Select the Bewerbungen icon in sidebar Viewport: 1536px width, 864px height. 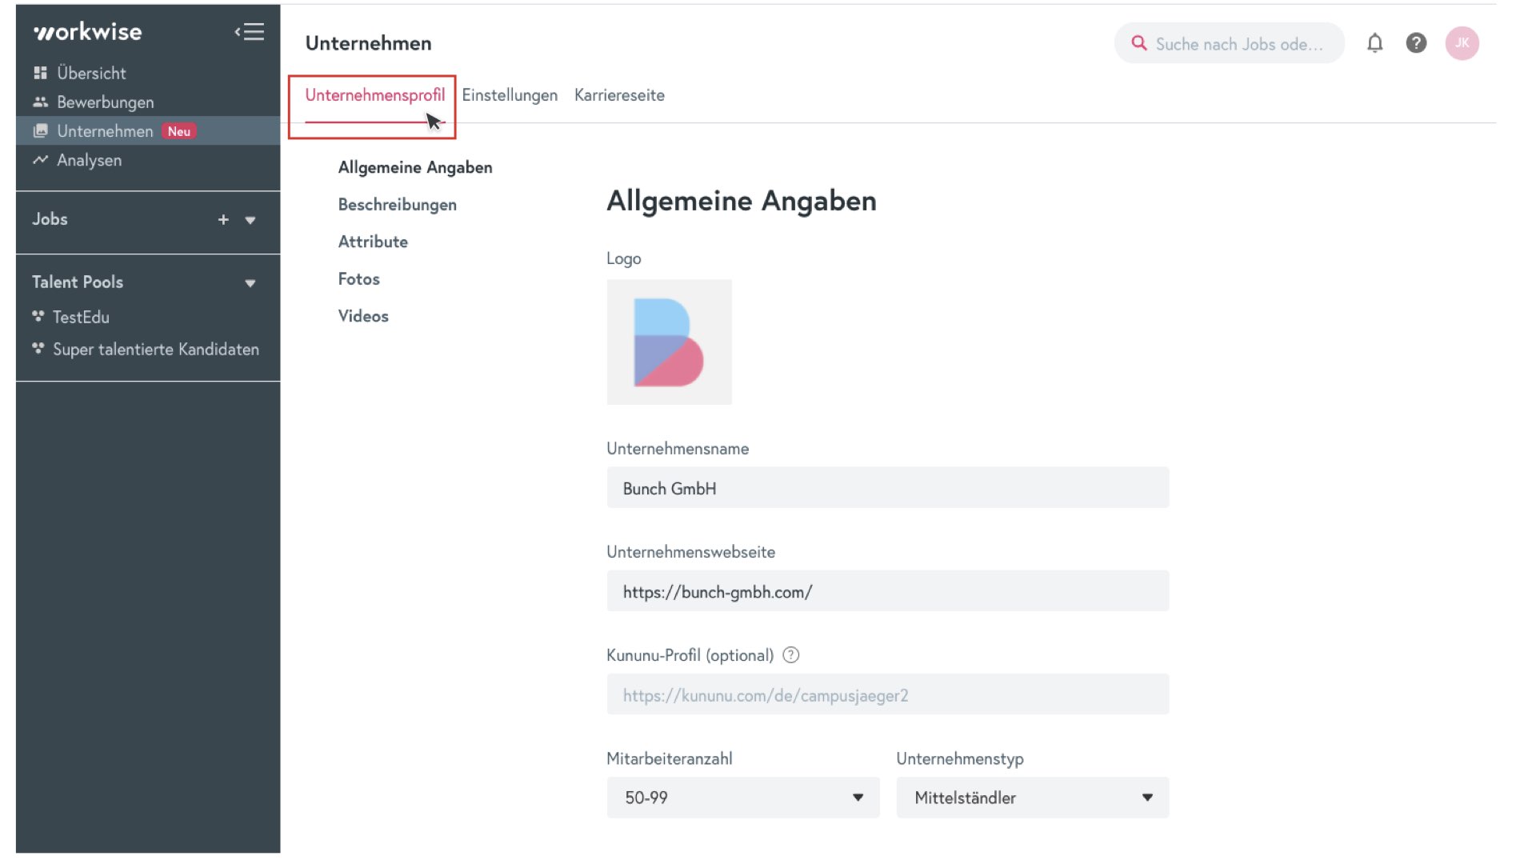click(39, 102)
